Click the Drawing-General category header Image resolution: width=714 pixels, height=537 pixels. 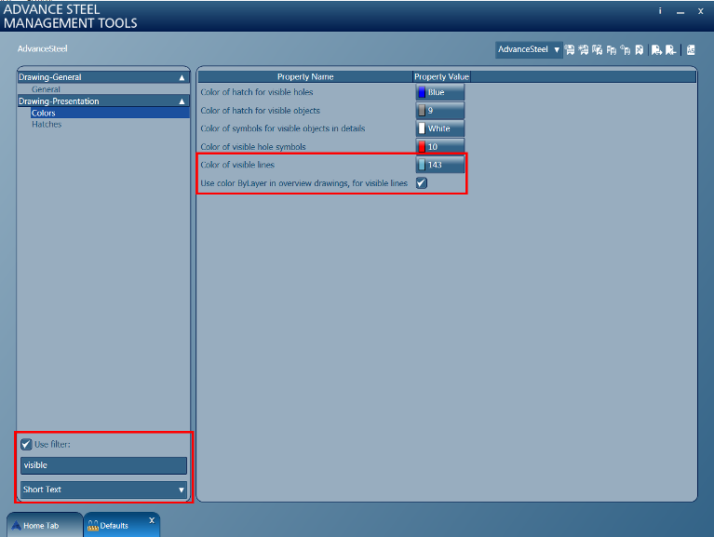103,77
